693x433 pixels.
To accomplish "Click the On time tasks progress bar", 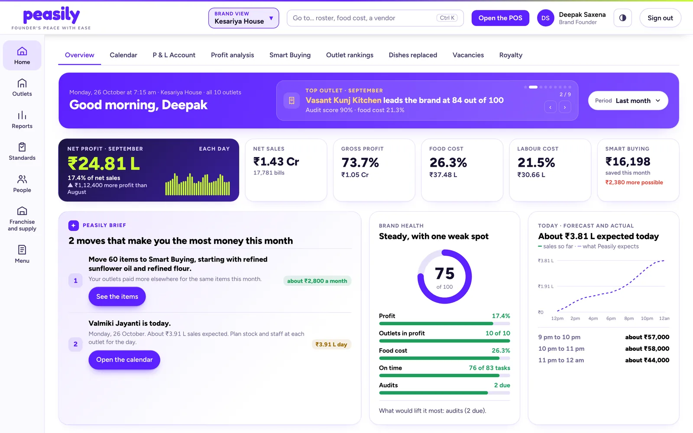I will click(x=444, y=375).
